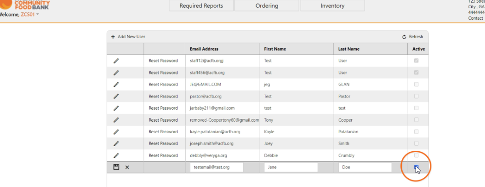This screenshot has height=187, width=485.
Task: Click Add New User button
Action: point(128,37)
